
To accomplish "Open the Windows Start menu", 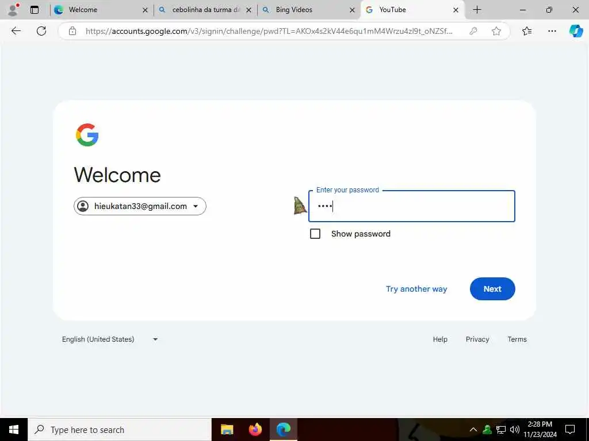I will coord(14,430).
